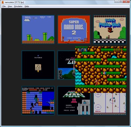Click the Mega Man II Normal difficulty option
The image size is (131, 127).
(69, 105)
